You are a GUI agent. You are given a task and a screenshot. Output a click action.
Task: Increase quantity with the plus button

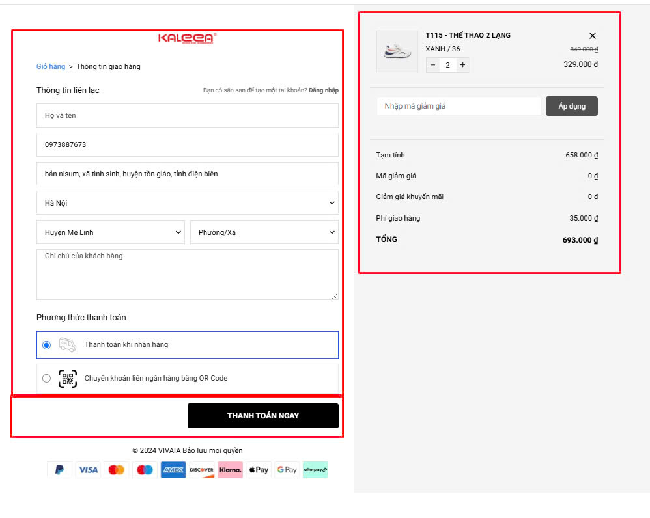[462, 65]
